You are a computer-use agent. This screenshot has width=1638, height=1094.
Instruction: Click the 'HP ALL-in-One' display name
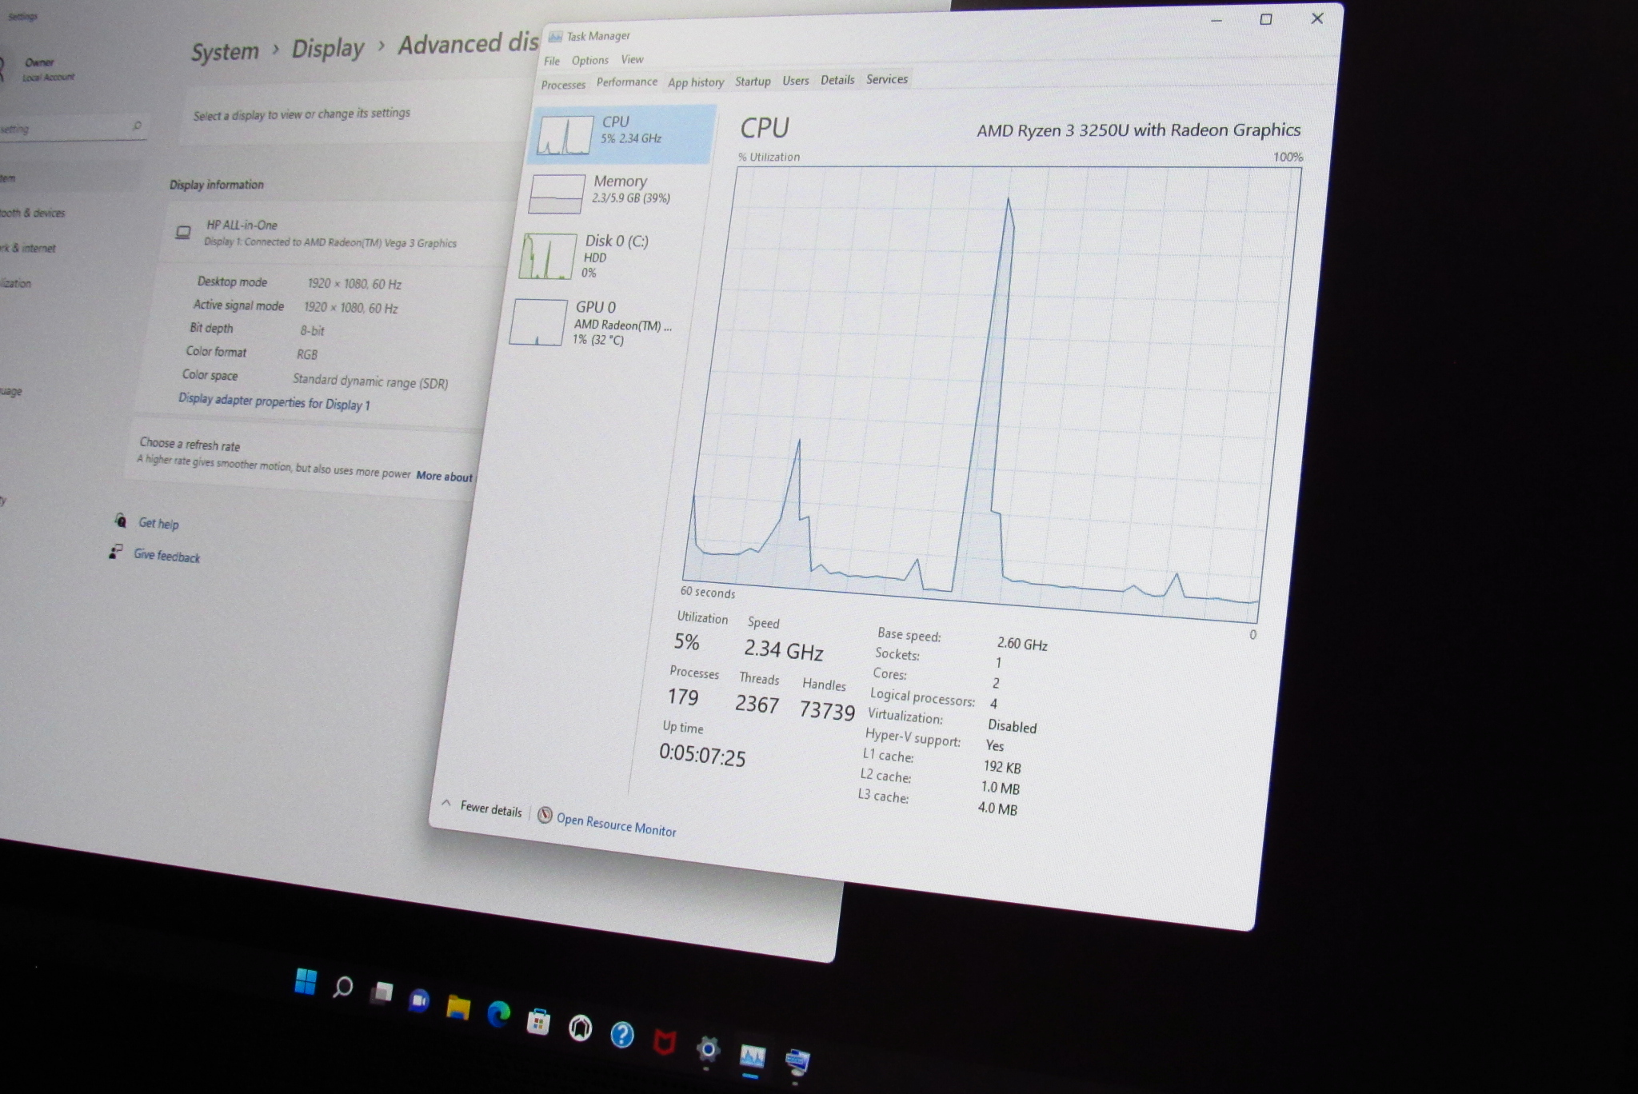click(242, 226)
